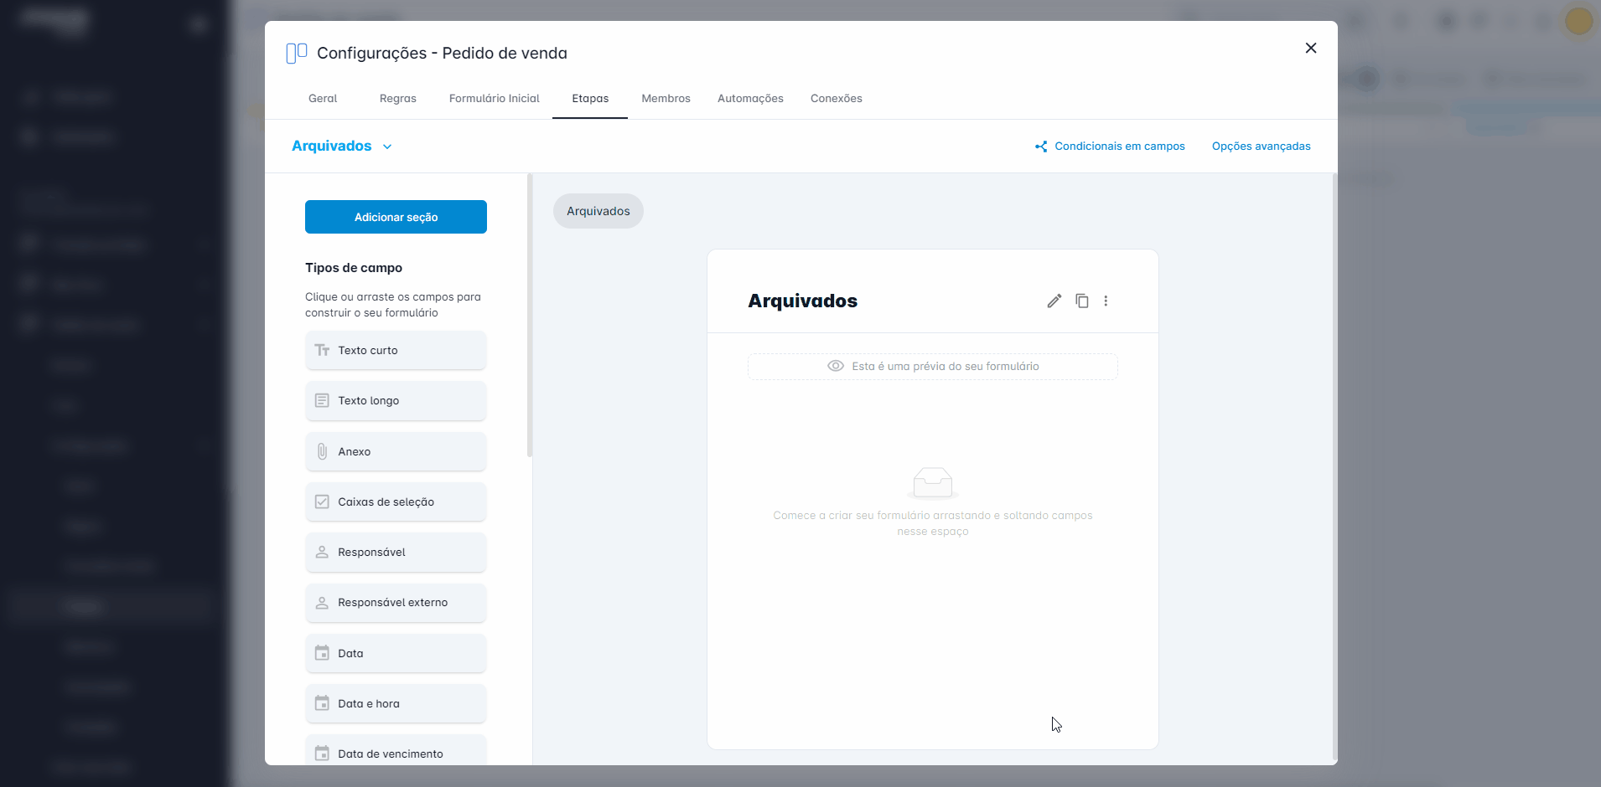This screenshot has height=787, width=1601.
Task: Open the Conexões tab
Action: [x=837, y=98]
